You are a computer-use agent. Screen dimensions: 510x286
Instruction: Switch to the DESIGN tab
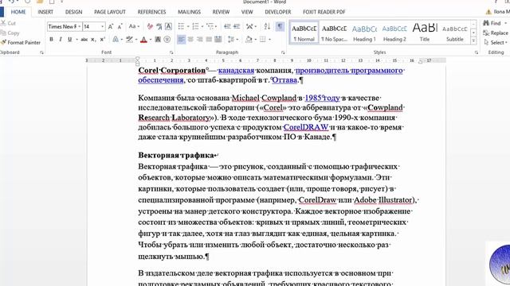(74, 12)
